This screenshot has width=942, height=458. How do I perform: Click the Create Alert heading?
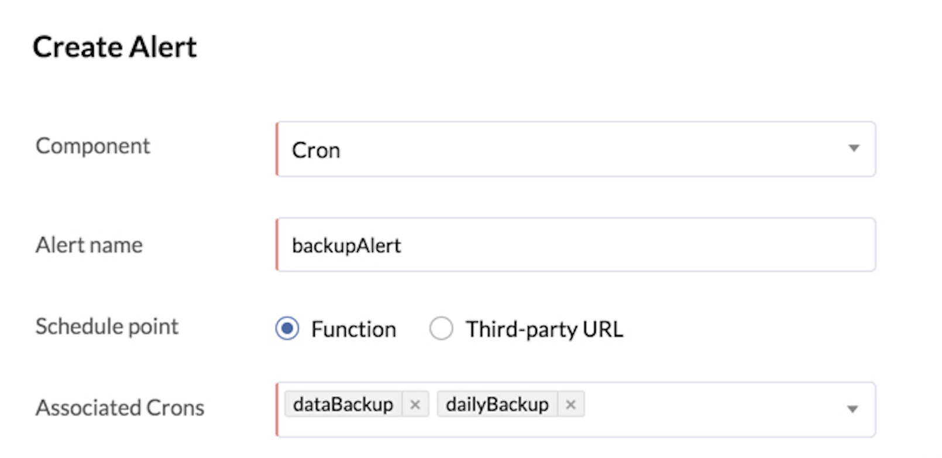click(115, 47)
